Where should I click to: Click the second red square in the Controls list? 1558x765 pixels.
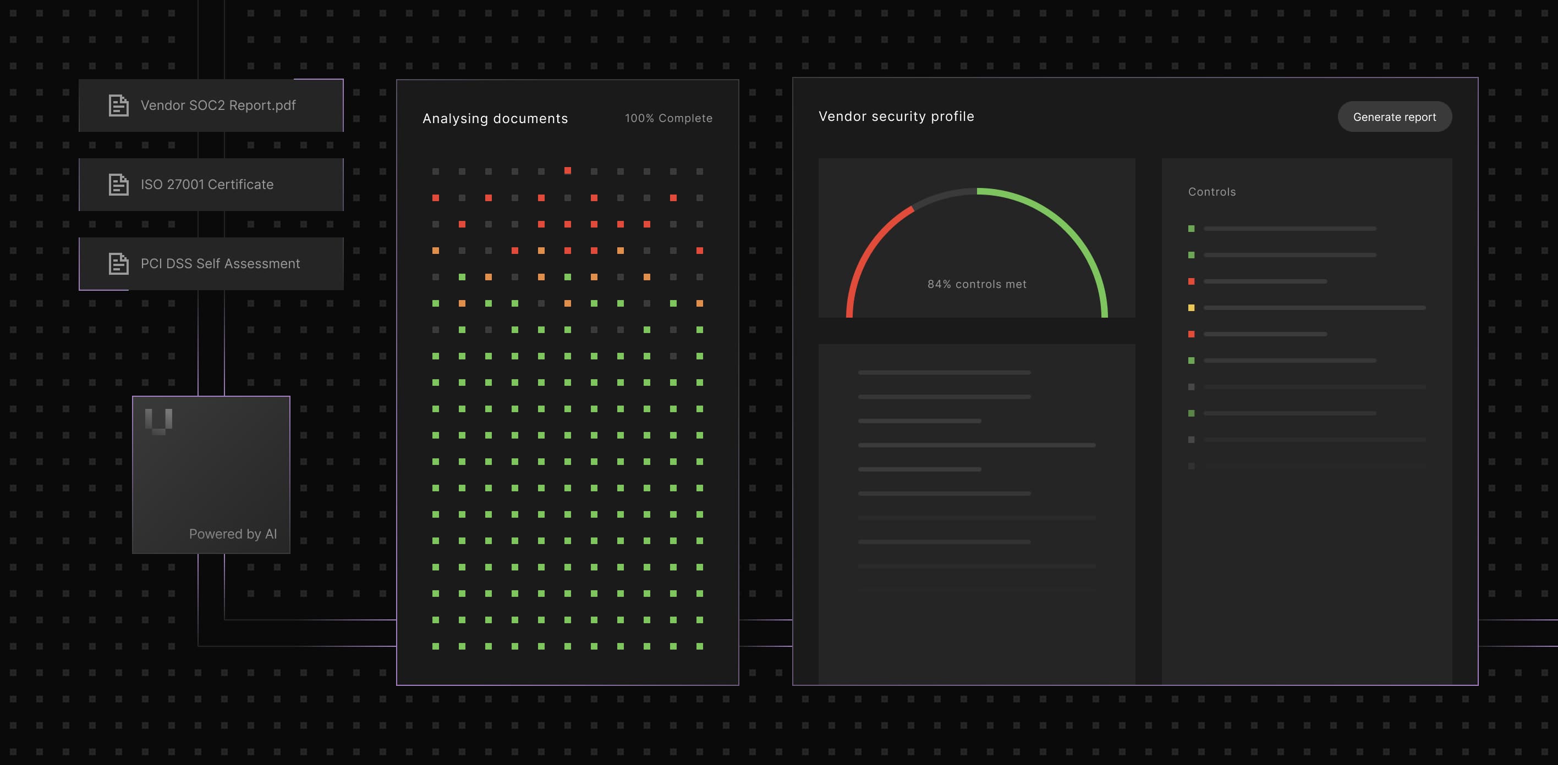(1191, 334)
